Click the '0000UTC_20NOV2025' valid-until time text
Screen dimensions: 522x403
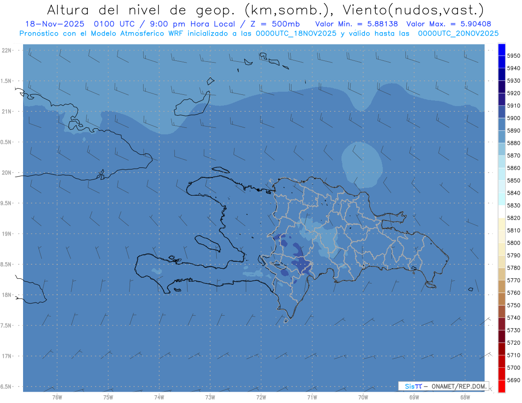tap(458, 33)
